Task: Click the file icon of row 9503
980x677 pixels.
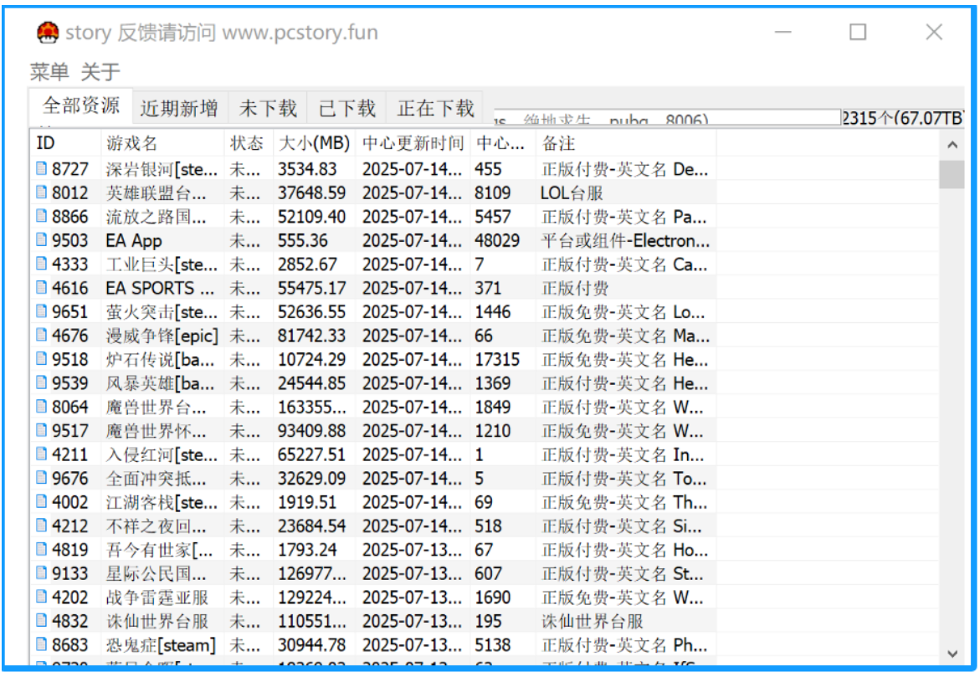Action: [41, 239]
